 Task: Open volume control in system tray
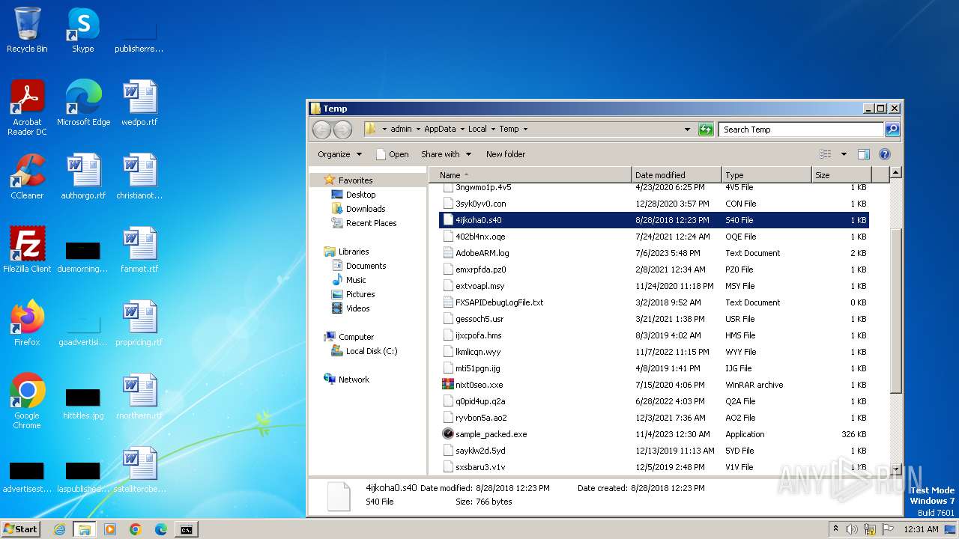[x=852, y=529]
